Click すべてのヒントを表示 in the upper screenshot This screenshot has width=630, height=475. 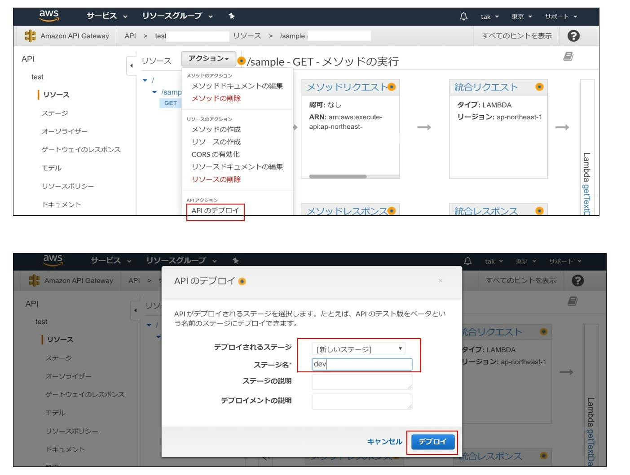coord(517,36)
